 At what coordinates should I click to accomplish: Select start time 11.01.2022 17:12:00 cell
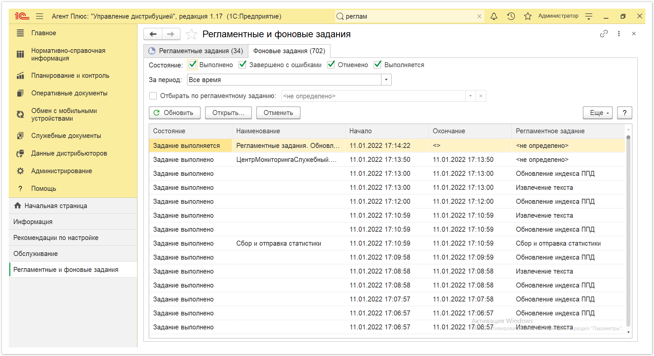[387, 201]
